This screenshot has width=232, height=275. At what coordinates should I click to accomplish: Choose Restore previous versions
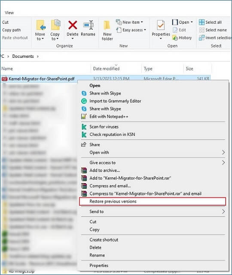(153, 201)
